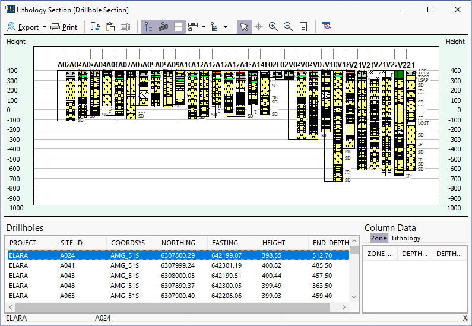Click the Copy icon in toolbar

coord(96,27)
